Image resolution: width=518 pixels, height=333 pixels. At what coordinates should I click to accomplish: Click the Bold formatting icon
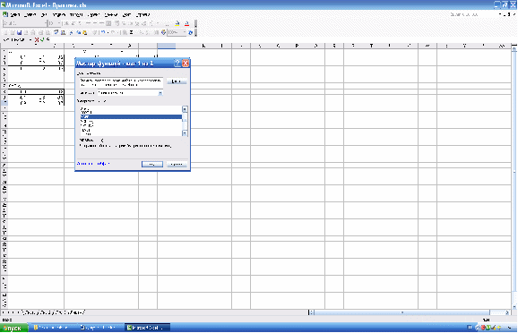(67, 23)
